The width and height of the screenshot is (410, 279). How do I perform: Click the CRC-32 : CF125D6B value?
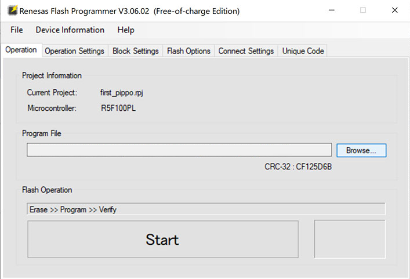298,166
